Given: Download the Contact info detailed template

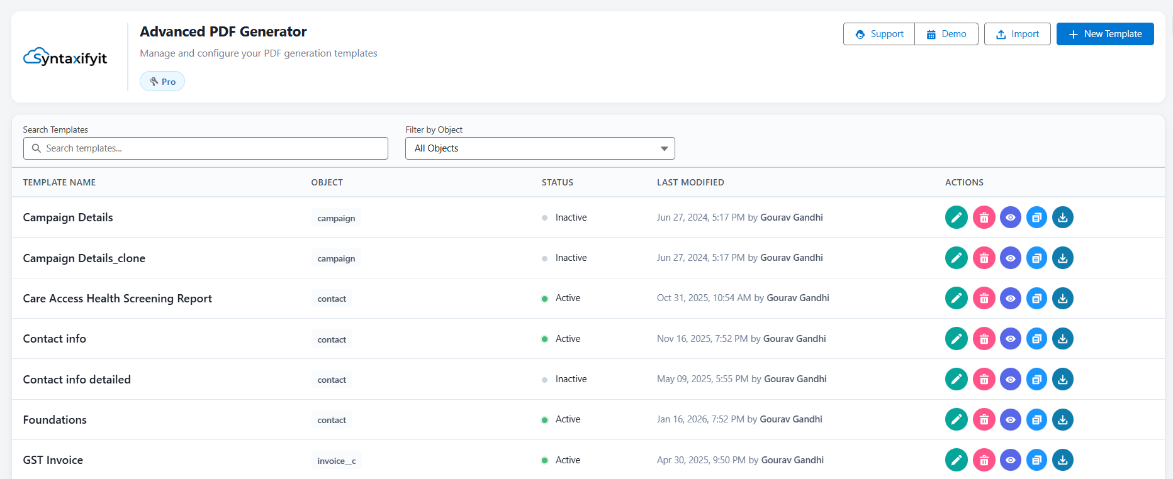Looking at the screenshot, I should [x=1063, y=379].
